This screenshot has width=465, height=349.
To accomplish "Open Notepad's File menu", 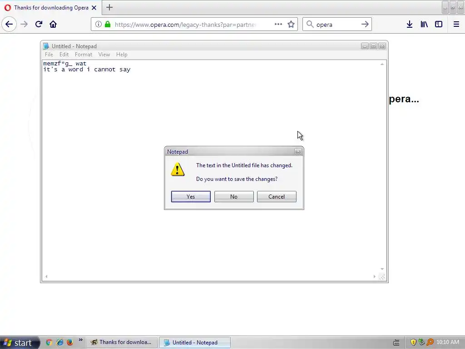I will [49, 55].
